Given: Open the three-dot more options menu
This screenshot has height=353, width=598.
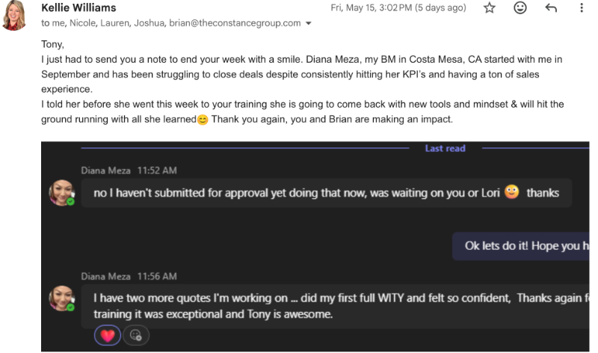Looking at the screenshot, I should [582, 7].
